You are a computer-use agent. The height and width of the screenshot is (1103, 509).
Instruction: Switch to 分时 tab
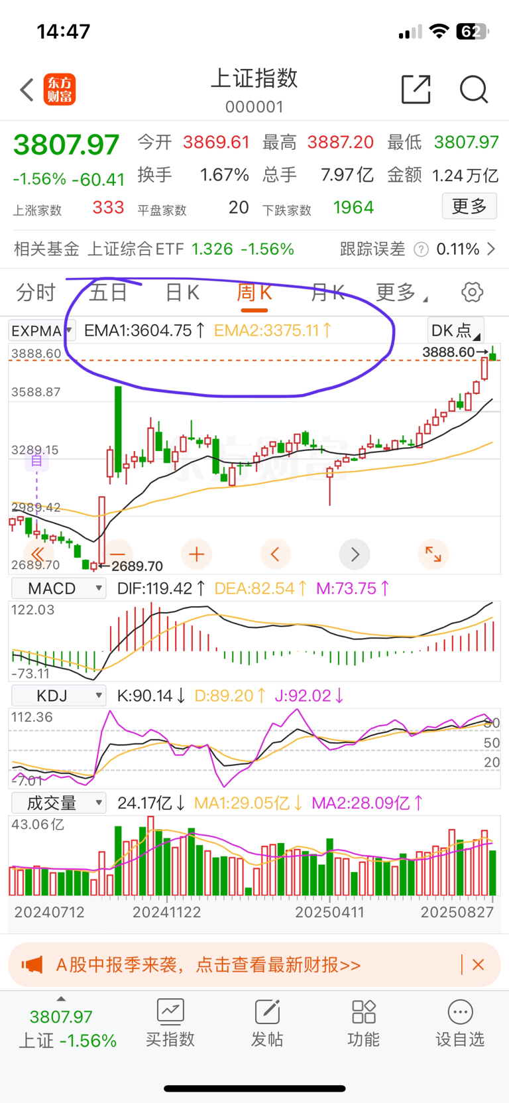point(36,292)
